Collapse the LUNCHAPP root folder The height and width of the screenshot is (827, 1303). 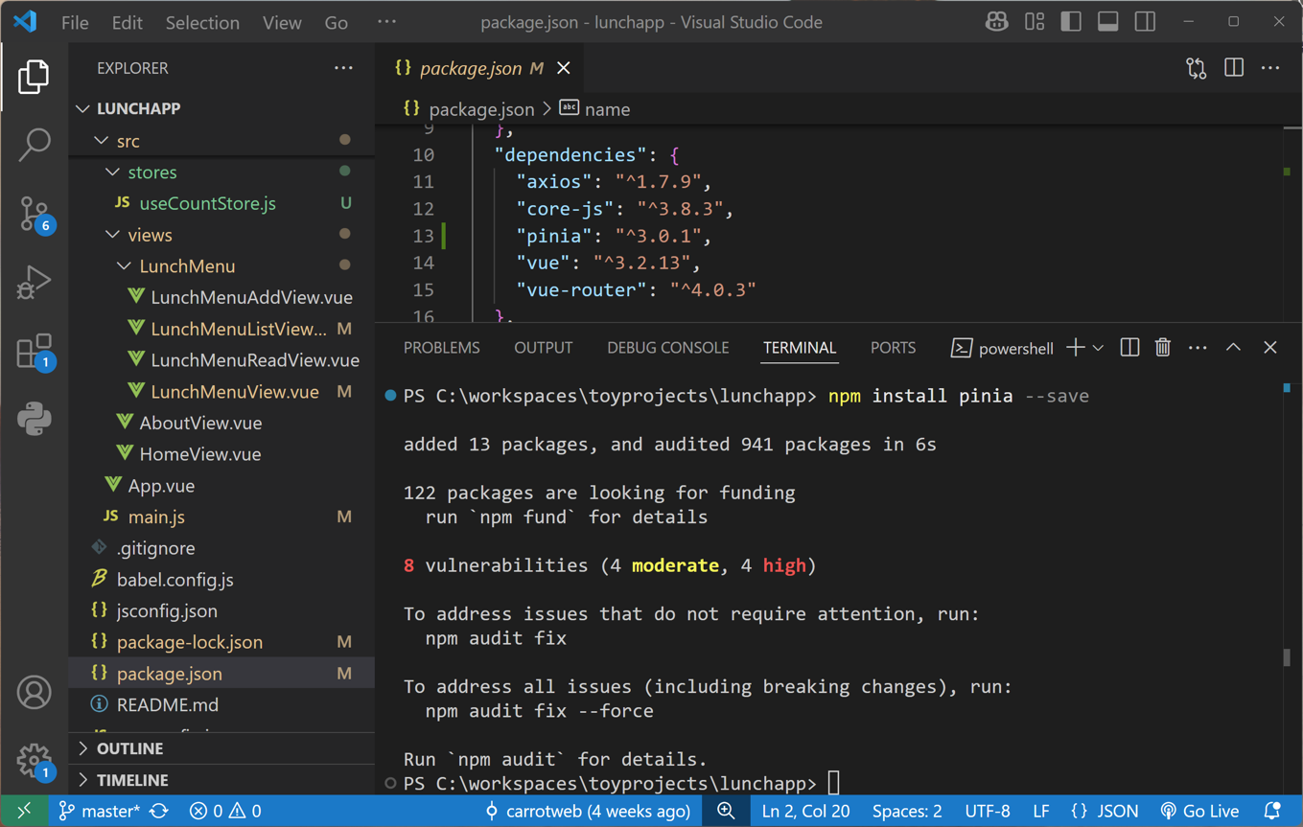(222, 108)
